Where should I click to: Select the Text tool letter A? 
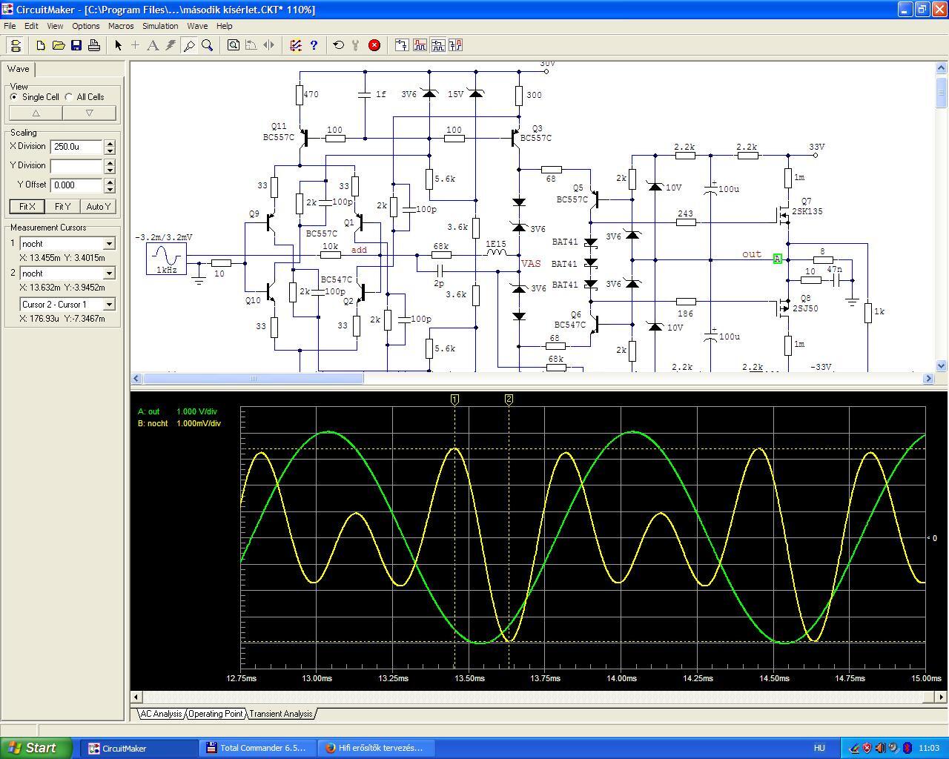(153, 45)
